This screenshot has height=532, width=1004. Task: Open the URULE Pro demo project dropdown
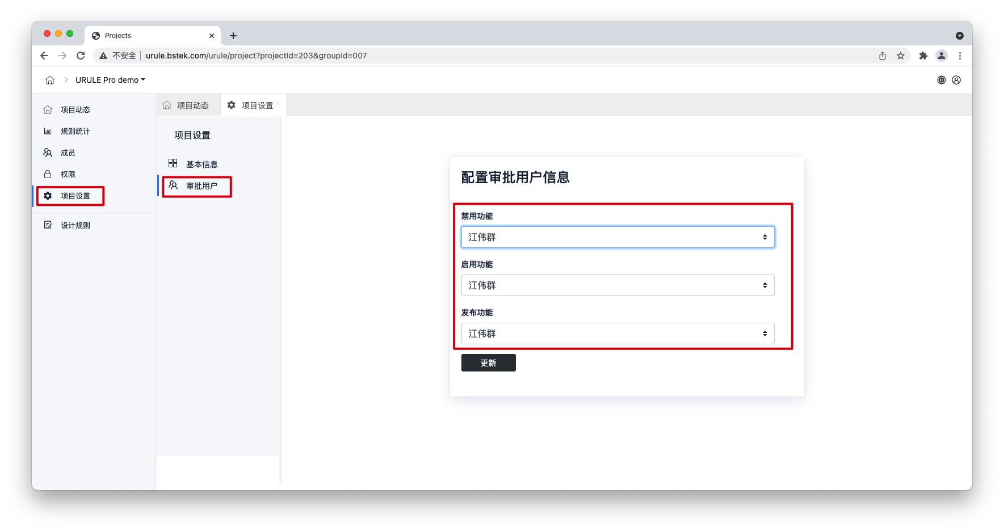click(110, 80)
